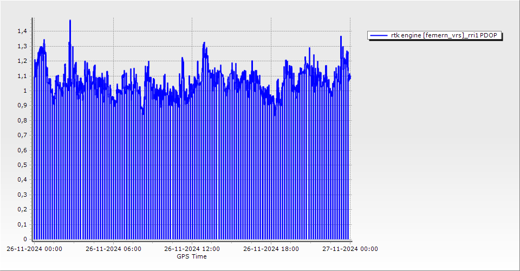Click the 1 value on the Y axis
Screen dimensions: 520x271
click(x=24, y=91)
